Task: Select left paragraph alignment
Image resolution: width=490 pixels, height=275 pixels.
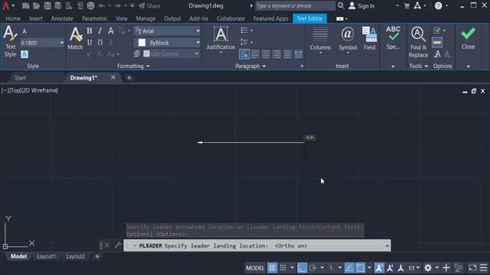Action: pos(255,54)
